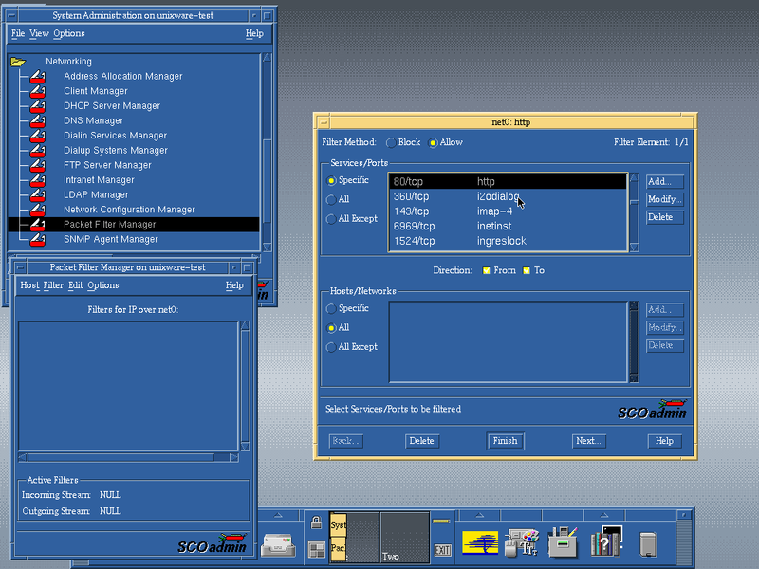Click the empty Hosts/Networks list box
Screen dimensions: 759x569
click(x=508, y=342)
